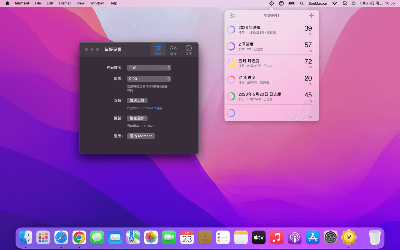The image size is (400, 250).
Task: Click the 检查更新 button
Action: pyautogui.click(x=137, y=118)
